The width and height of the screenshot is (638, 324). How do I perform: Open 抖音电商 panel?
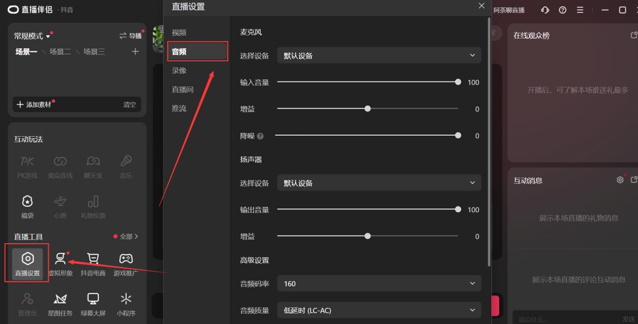pyautogui.click(x=93, y=263)
